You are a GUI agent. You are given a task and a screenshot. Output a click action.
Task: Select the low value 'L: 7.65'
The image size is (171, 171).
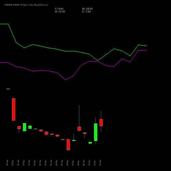[x=87, y=12]
